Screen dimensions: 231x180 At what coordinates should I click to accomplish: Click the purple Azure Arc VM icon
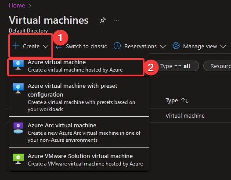point(18,128)
